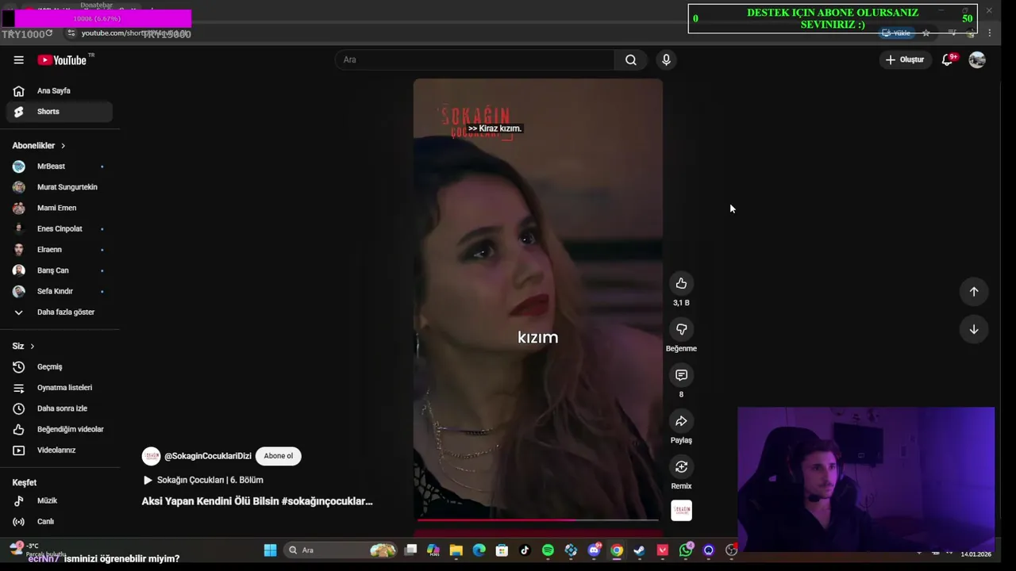The height and width of the screenshot is (571, 1016).
Task: Open the Sefa Kındır channel
Action: pyautogui.click(x=60, y=291)
